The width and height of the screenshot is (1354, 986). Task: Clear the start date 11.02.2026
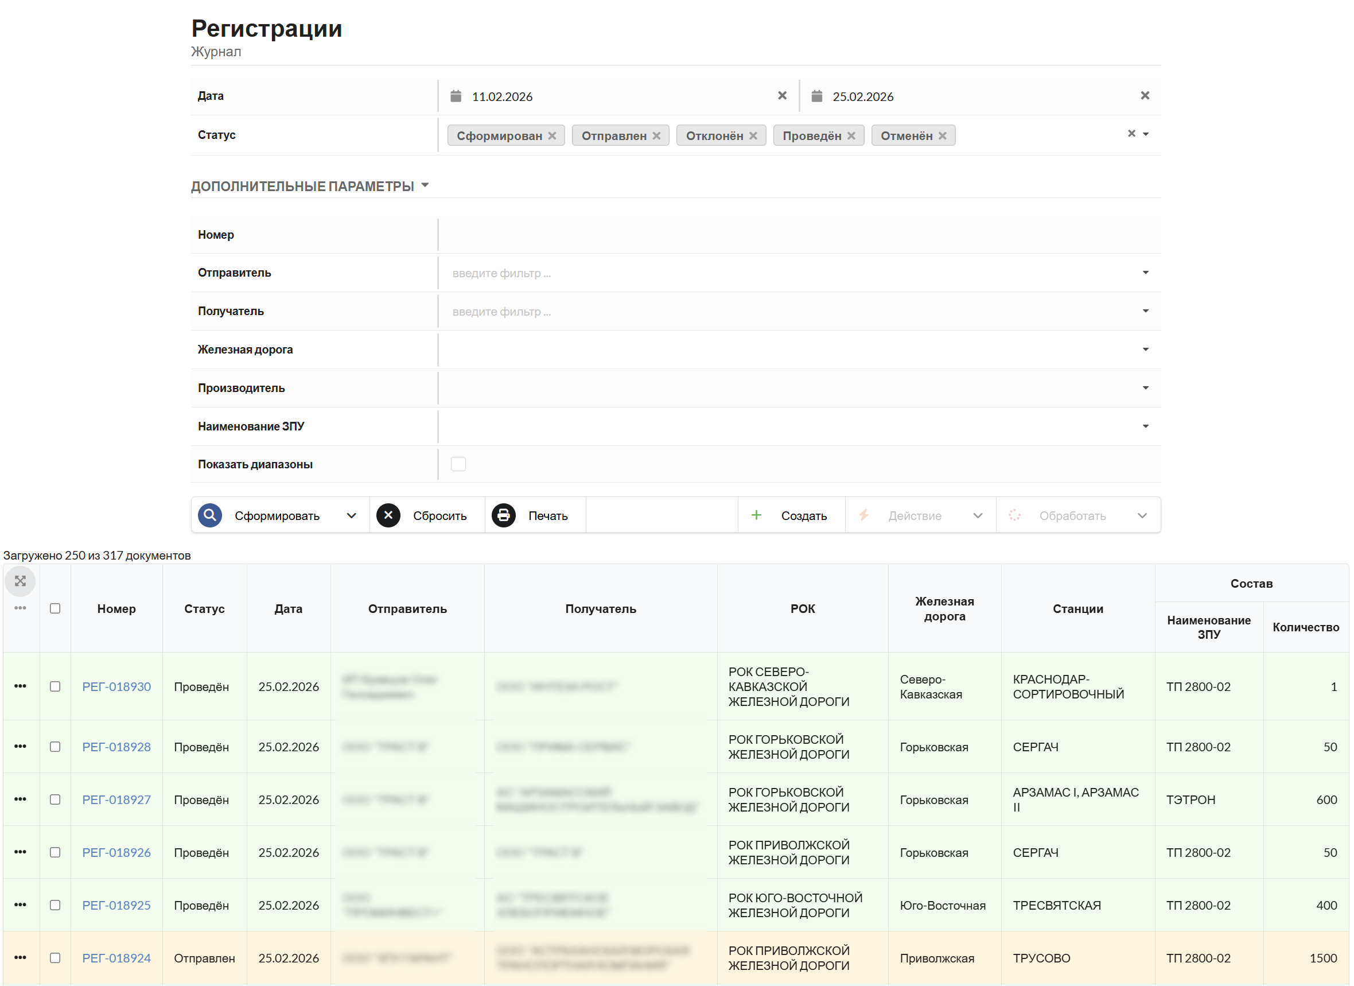point(782,95)
